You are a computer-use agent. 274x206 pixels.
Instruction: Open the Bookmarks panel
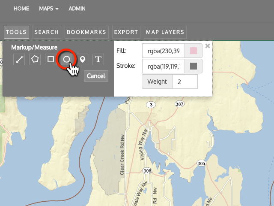[86, 32]
